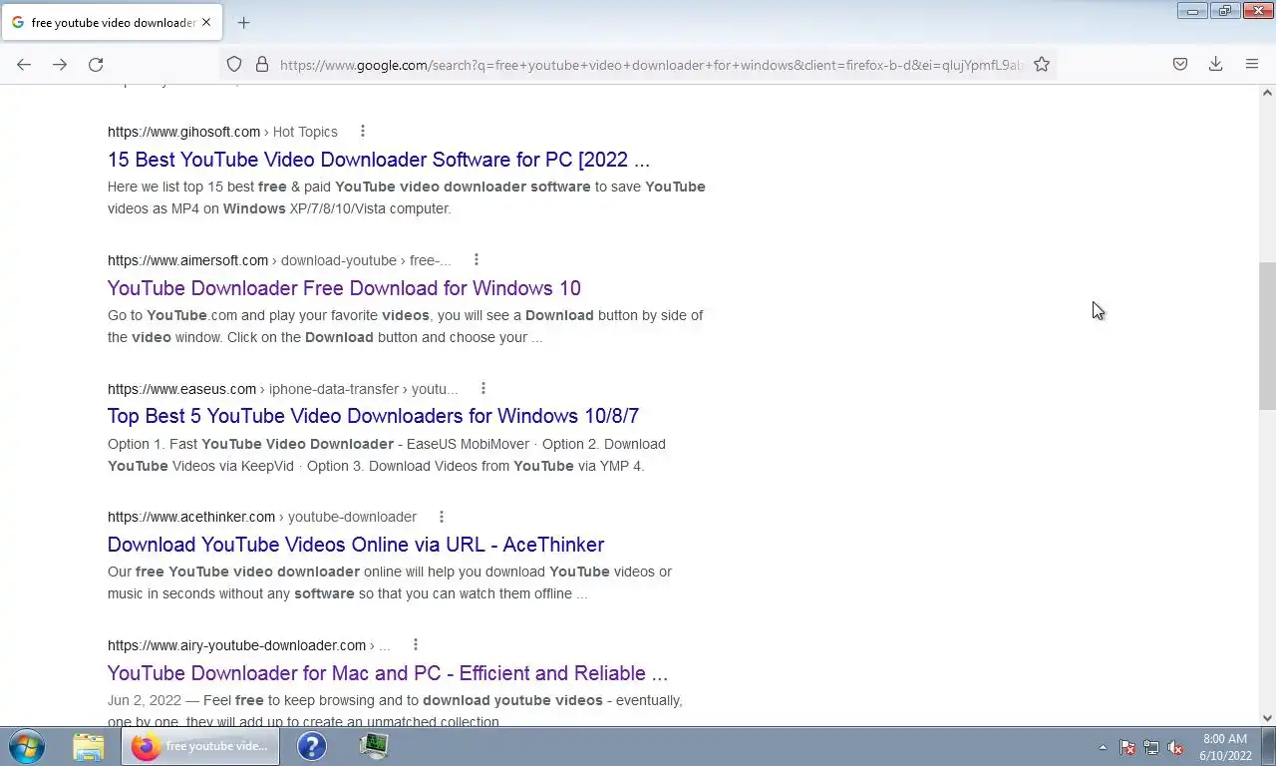Open a new tab with plus button
This screenshot has height=766, width=1276.
(243, 22)
